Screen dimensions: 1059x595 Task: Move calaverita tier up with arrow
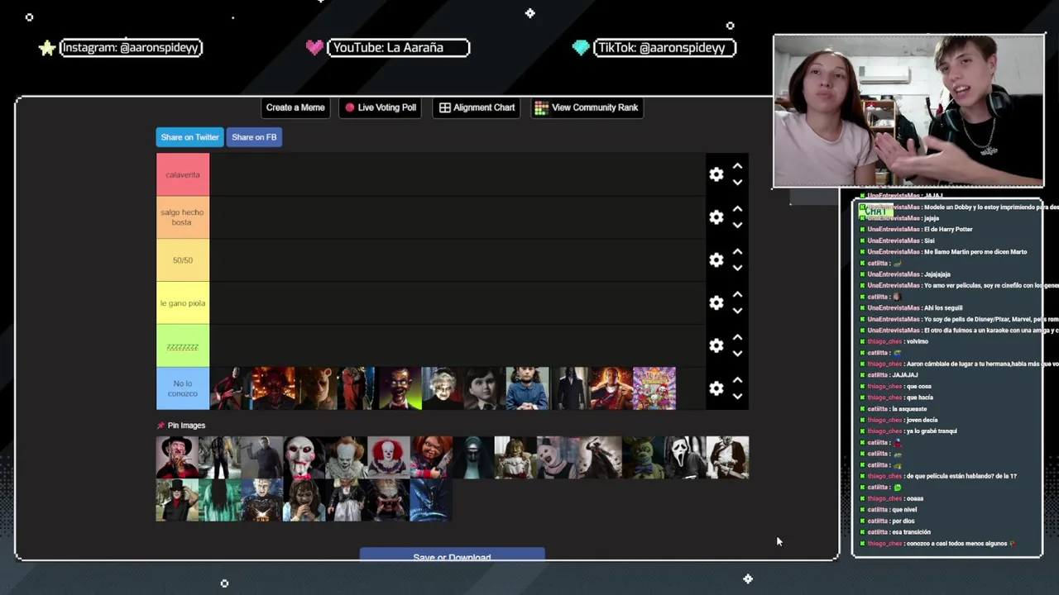(737, 166)
